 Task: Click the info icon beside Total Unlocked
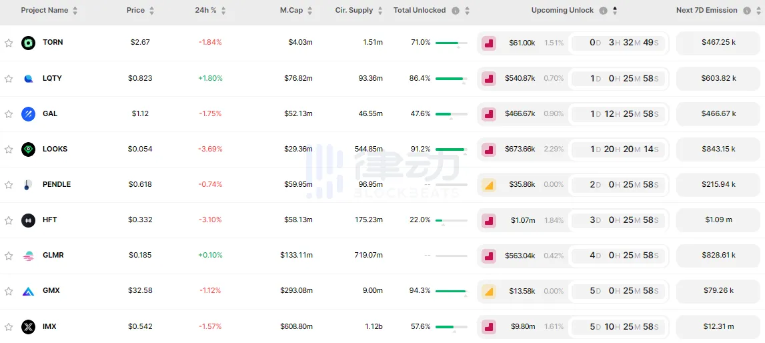point(456,11)
